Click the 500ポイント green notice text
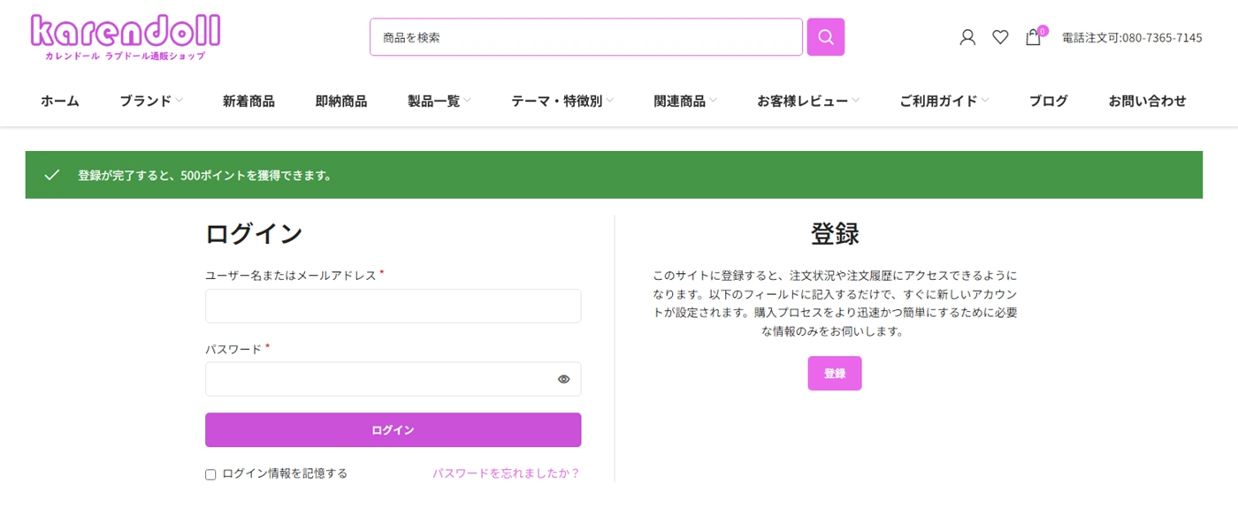The height and width of the screenshot is (530, 1238). tap(204, 176)
